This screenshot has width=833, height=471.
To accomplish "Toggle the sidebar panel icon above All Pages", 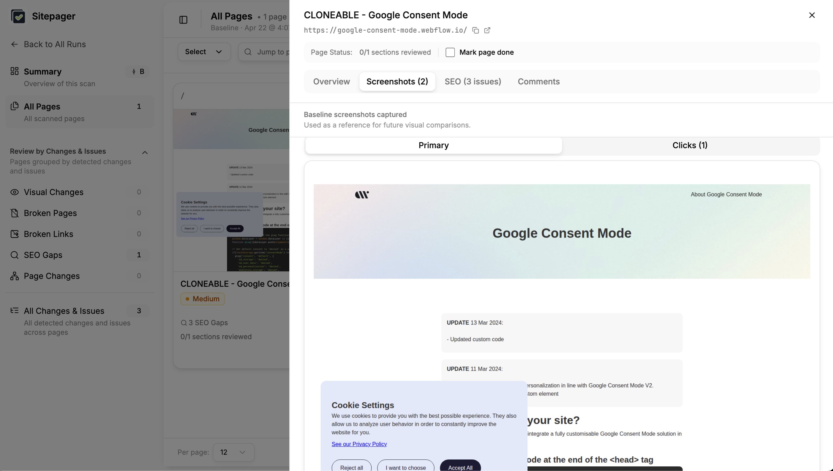I will (183, 20).
